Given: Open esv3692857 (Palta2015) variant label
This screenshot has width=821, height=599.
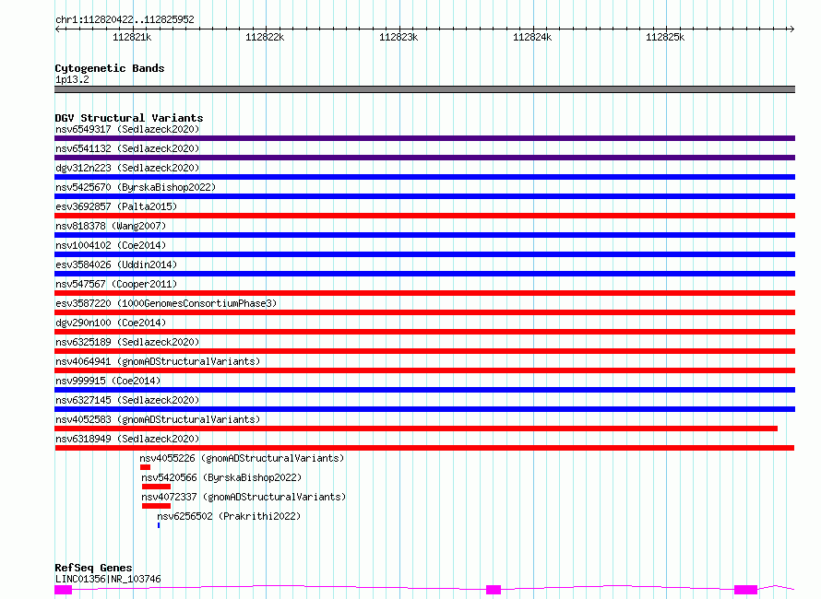Looking at the screenshot, I should pyautogui.click(x=116, y=206).
